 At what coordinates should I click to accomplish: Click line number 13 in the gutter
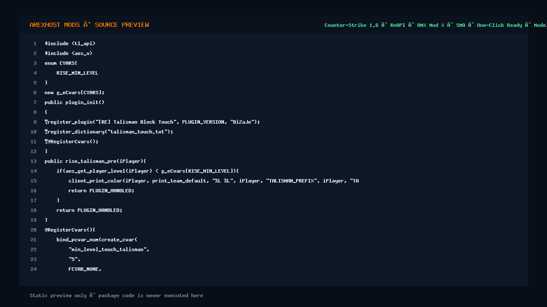pyautogui.click(x=34, y=161)
